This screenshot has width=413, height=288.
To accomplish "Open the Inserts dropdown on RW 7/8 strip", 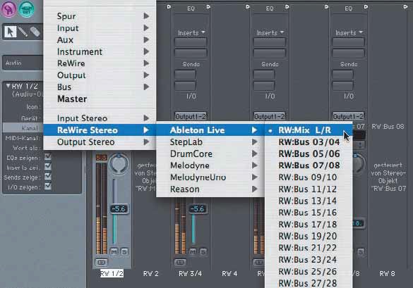I will coord(349,33).
